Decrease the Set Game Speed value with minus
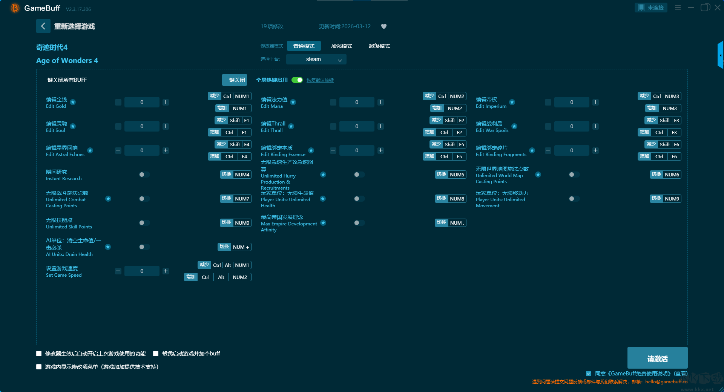The image size is (724, 392). point(118,271)
